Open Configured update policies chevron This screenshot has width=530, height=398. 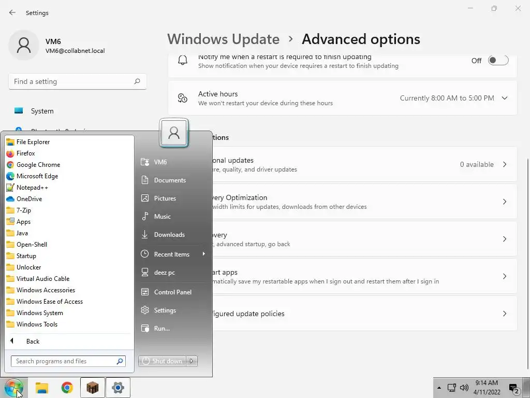point(505,314)
